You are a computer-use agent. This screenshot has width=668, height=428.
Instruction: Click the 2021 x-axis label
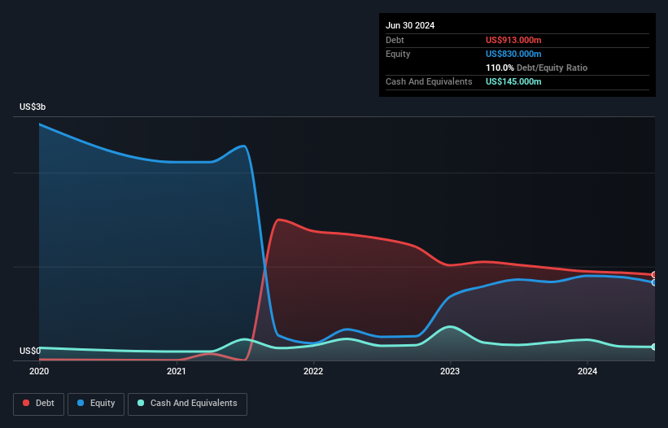[176, 371]
